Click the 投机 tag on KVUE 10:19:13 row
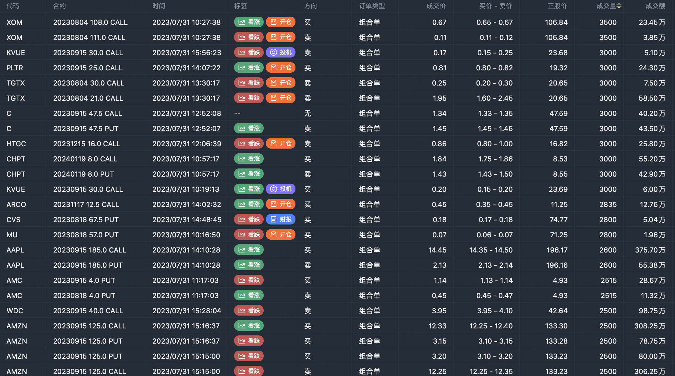This screenshot has height=376, width=675. (281, 189)
